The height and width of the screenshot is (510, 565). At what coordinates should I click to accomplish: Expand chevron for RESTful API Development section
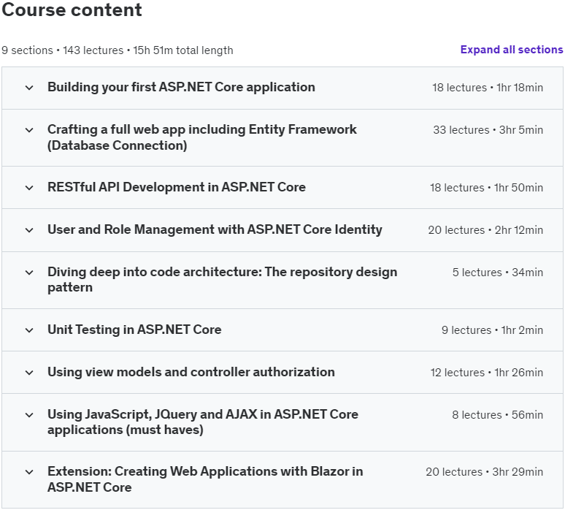(29, 188)
